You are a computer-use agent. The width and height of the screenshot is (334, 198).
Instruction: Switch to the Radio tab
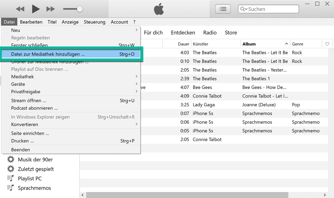point(210,33)
